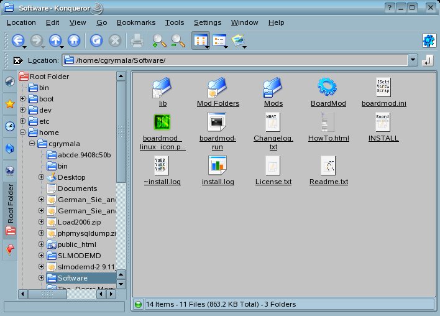Image resolution: width=440 pixels, height=316 pixels.
Task: Open the Location menu
Action: (21, 23)
